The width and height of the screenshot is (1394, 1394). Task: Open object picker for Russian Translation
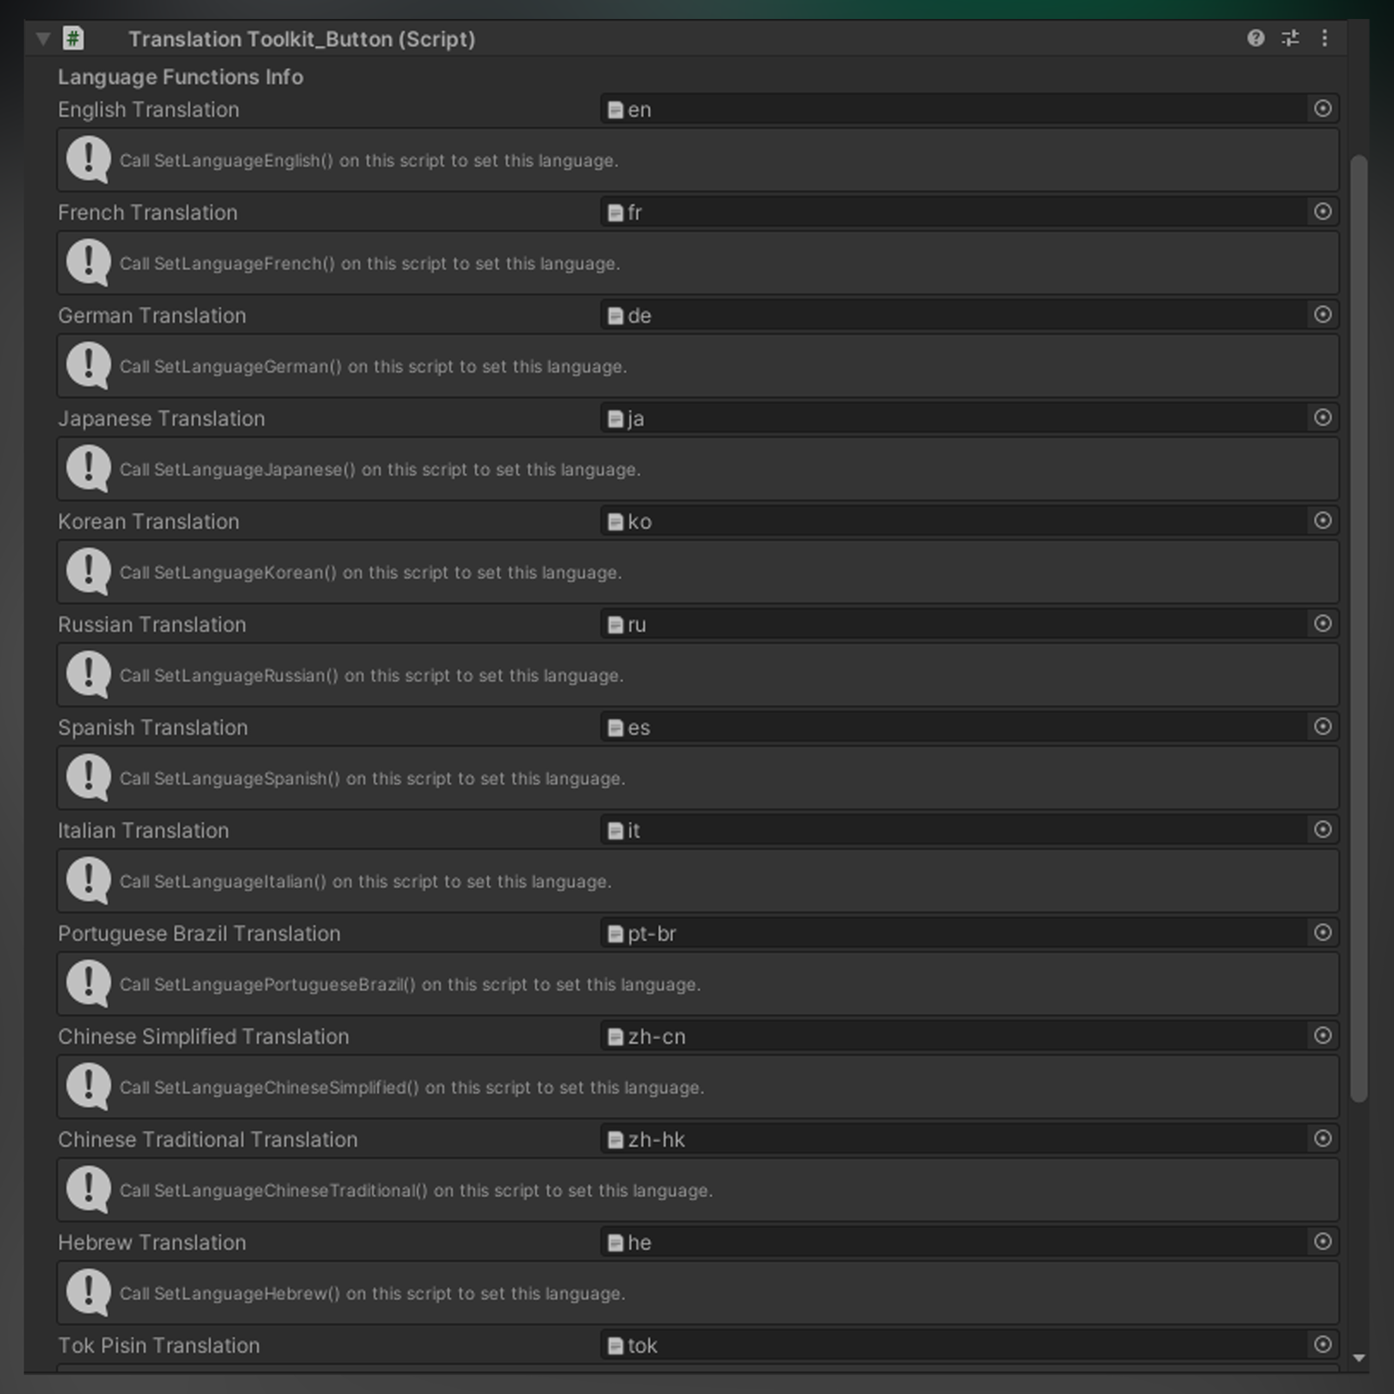coord(1322,624)
